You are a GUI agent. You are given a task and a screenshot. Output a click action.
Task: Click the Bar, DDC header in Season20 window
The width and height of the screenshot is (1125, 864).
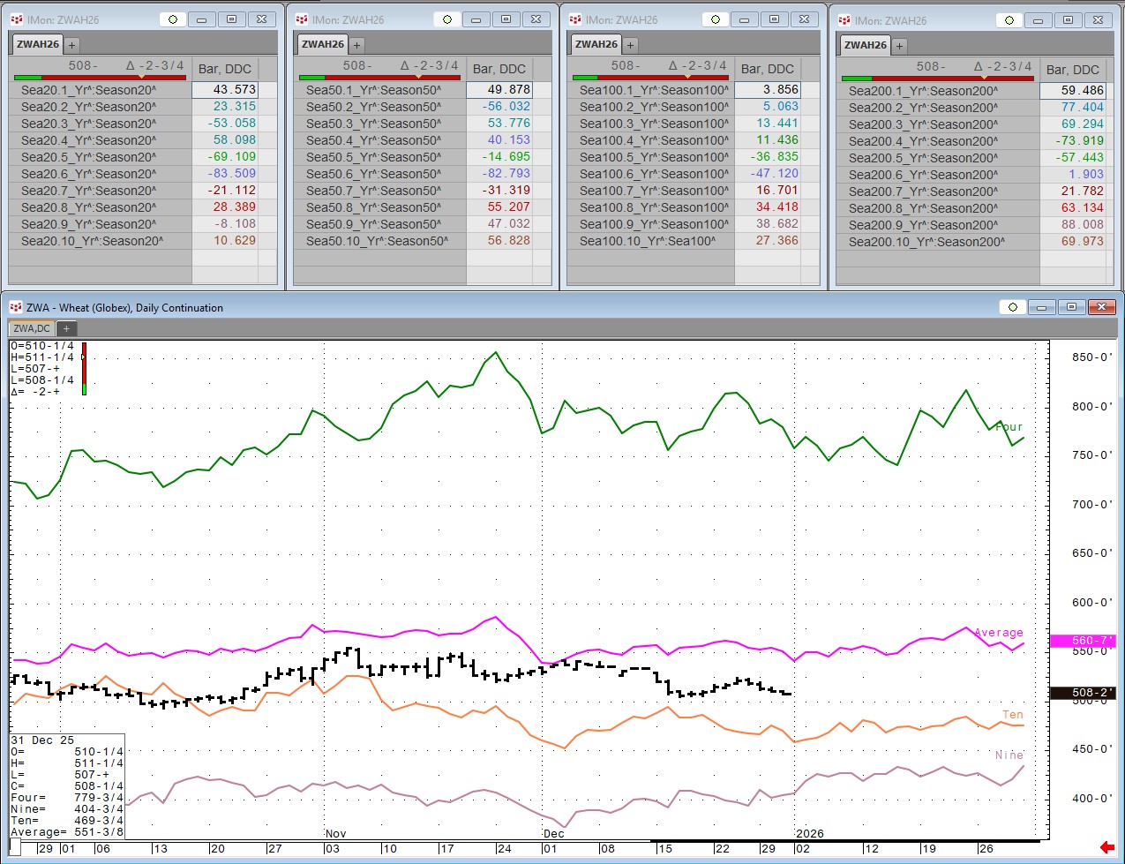click(x=225, y=69)
